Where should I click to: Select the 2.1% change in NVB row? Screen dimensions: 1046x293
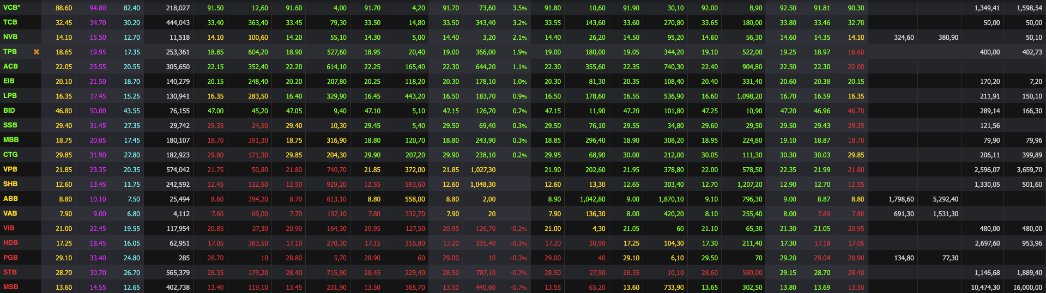[x=519, y=38]
